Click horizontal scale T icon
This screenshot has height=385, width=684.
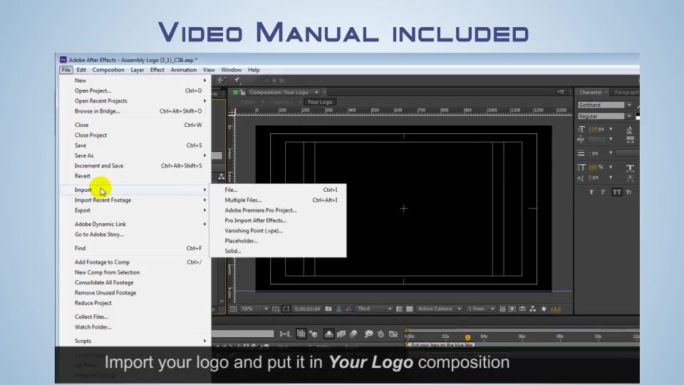pyautogui.click(x=630, y=168)
